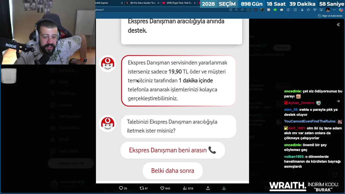Add page to favorites with star icon

click(248, 10)
